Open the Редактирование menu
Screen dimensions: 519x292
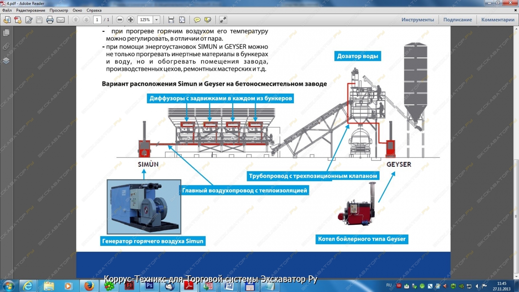pyautogui.click(x=30, y=10)
